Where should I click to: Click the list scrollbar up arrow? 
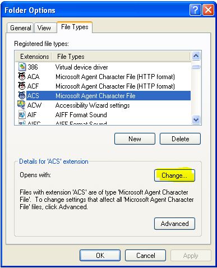pos(196,56)
